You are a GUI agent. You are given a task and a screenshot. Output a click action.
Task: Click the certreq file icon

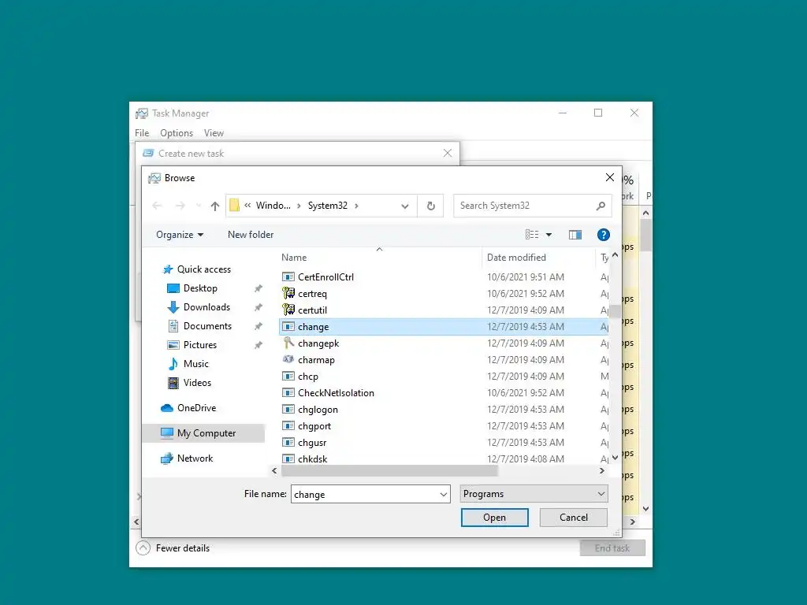click(288, 294)
